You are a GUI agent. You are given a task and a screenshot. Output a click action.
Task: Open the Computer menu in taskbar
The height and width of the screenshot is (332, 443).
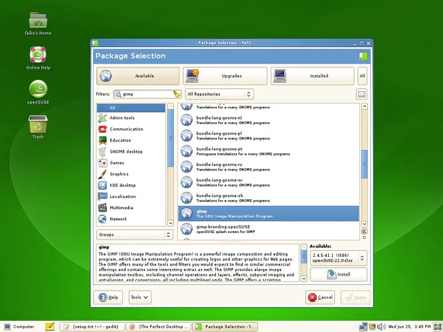click(19, 326)
